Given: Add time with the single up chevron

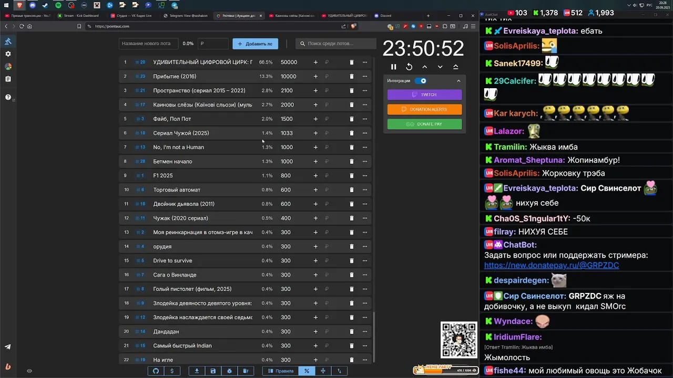Looking at the screenshot, I should 424,67.
